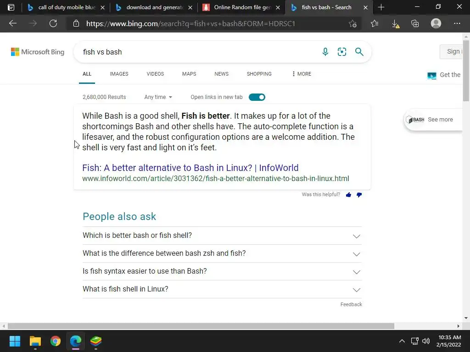Click the magnifier search icon
Image resolution: width=470 pixels, height=352 pixels.
[359, 52]
